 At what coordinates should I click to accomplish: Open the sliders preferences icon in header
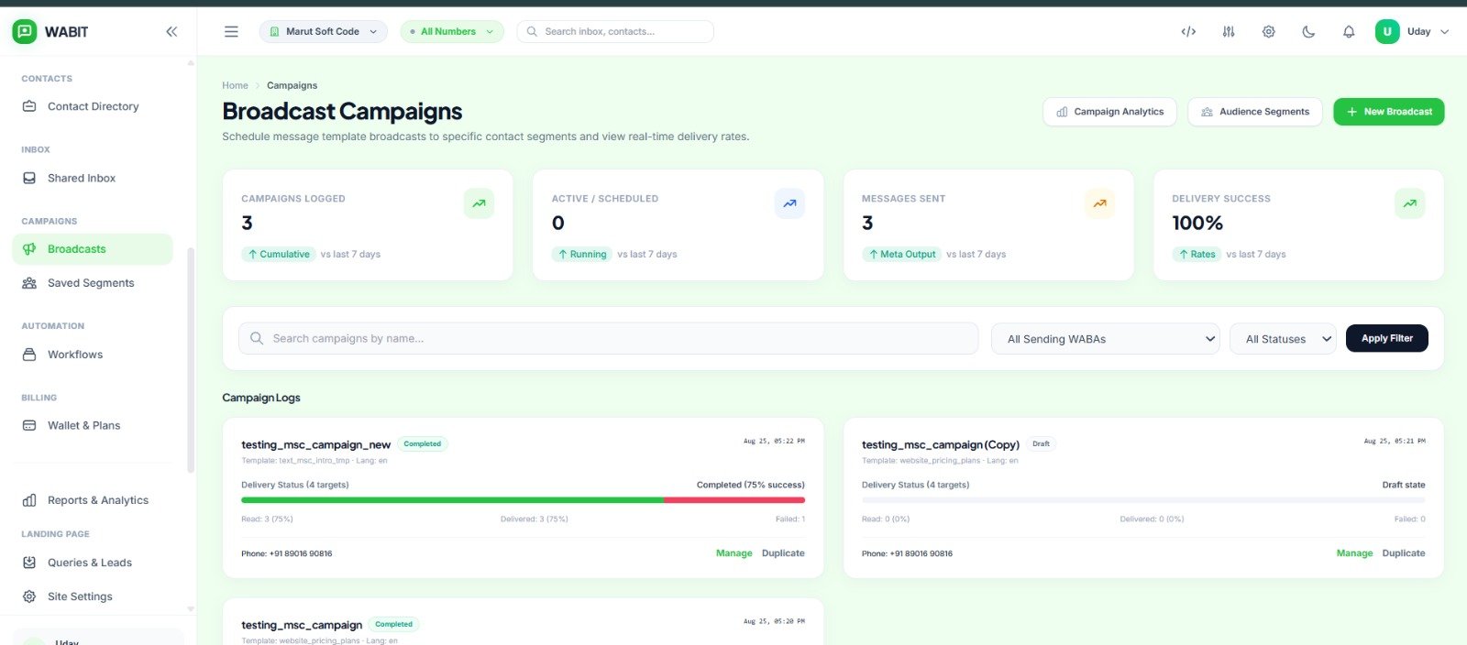[x=1229, y=32]
